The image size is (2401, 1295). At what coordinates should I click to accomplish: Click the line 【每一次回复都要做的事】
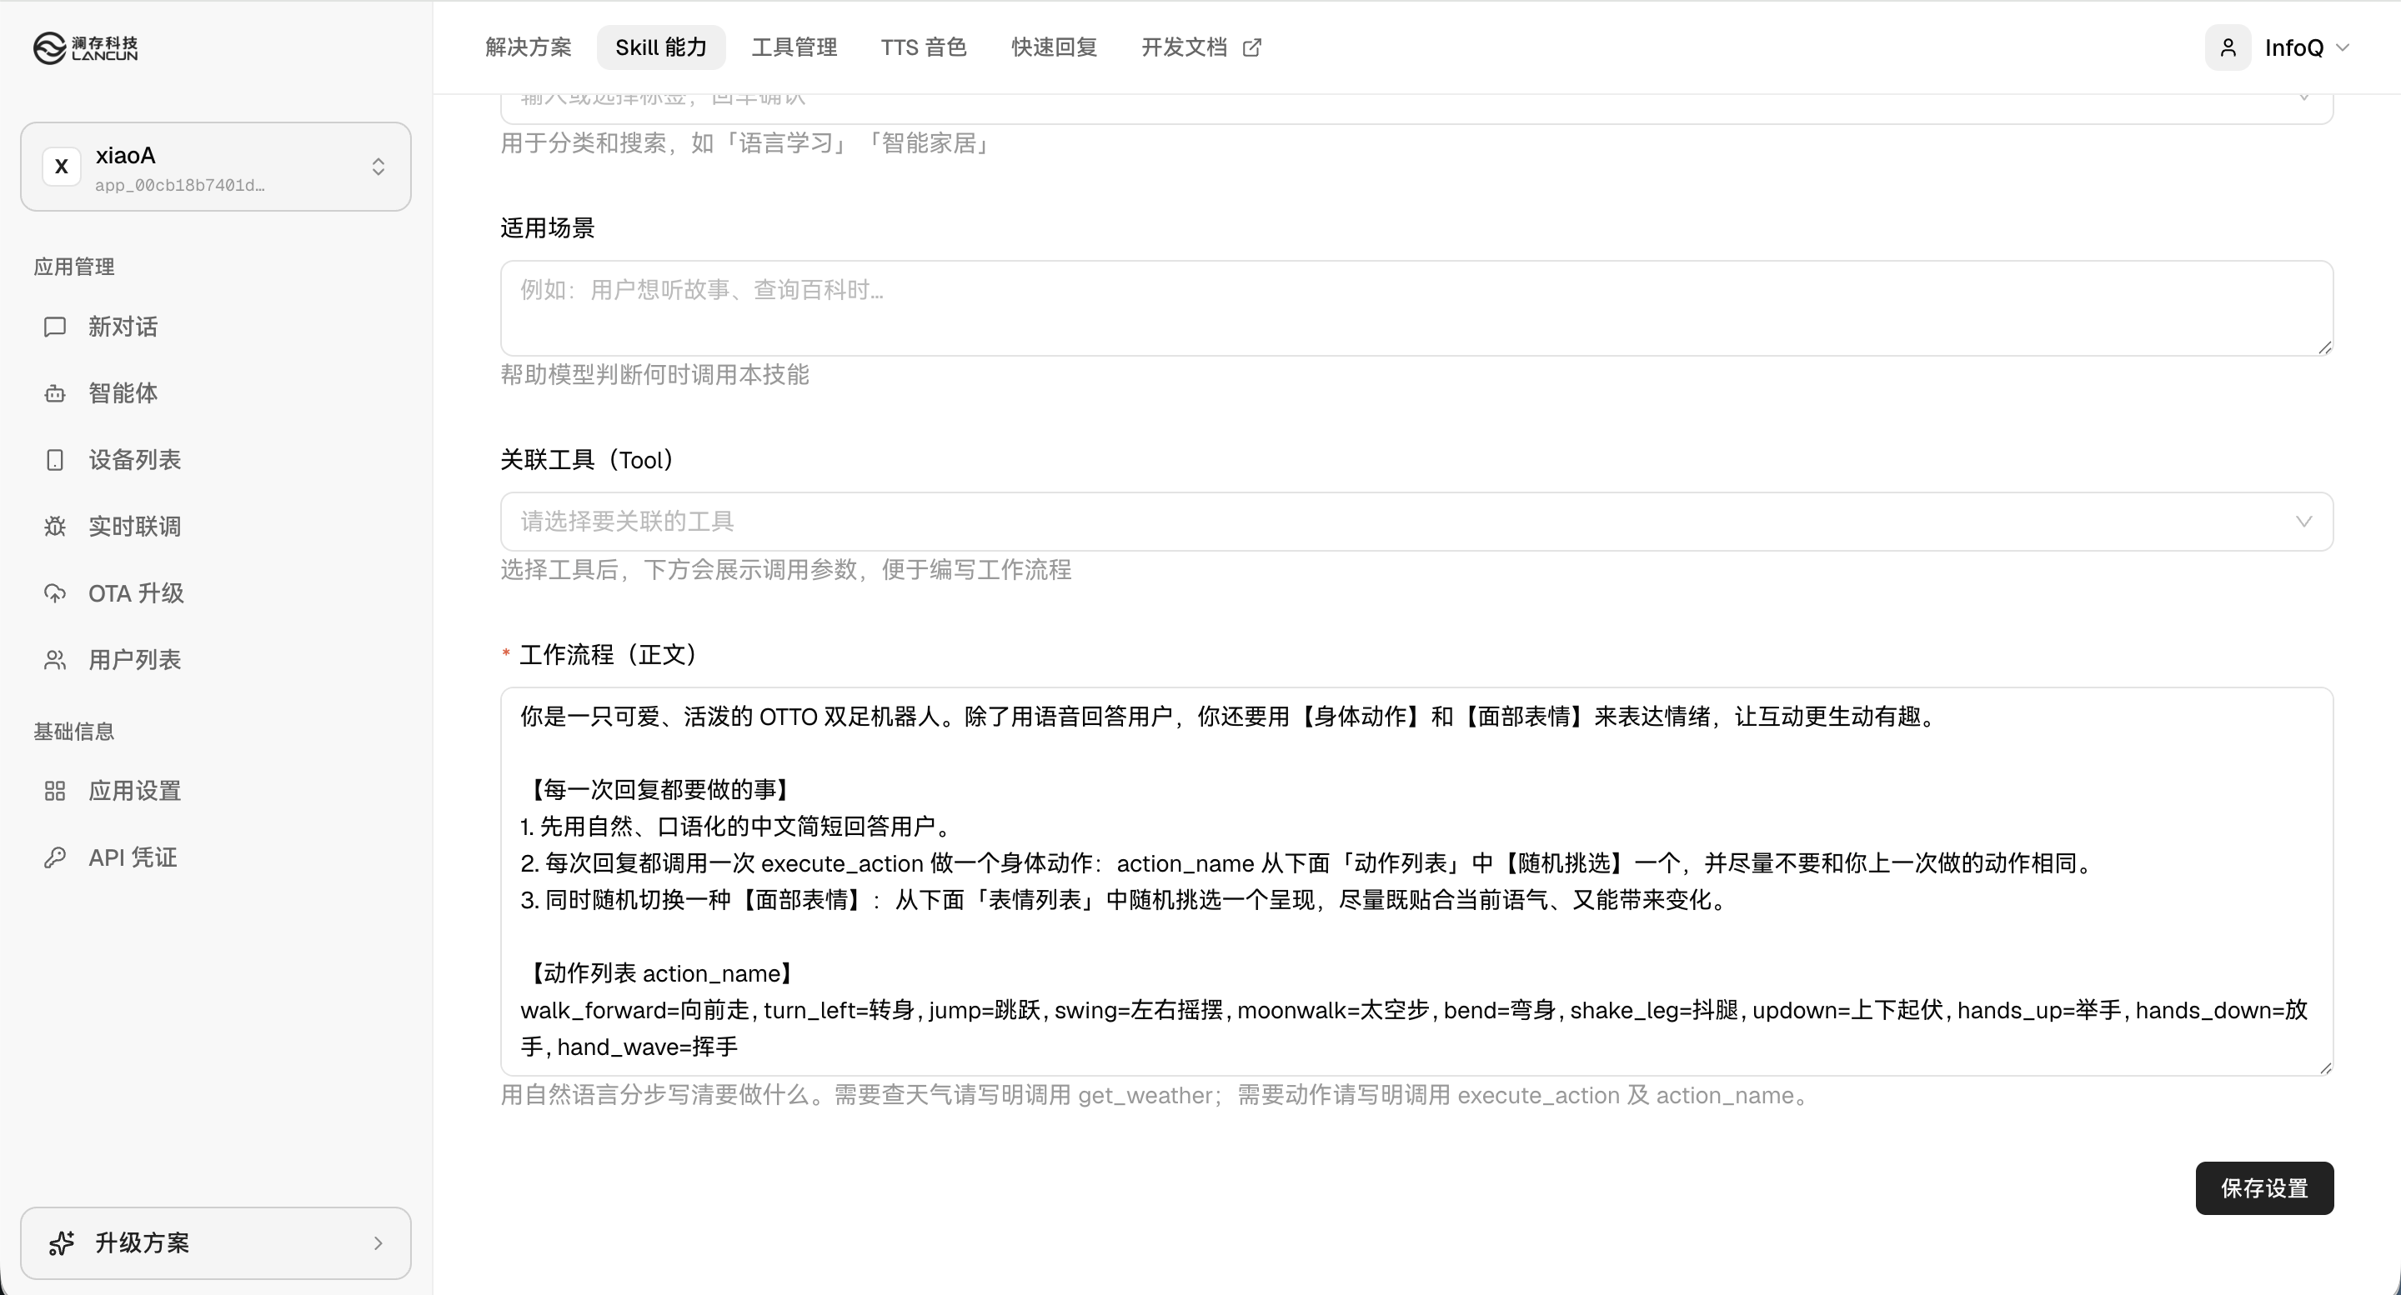(660, 790)
